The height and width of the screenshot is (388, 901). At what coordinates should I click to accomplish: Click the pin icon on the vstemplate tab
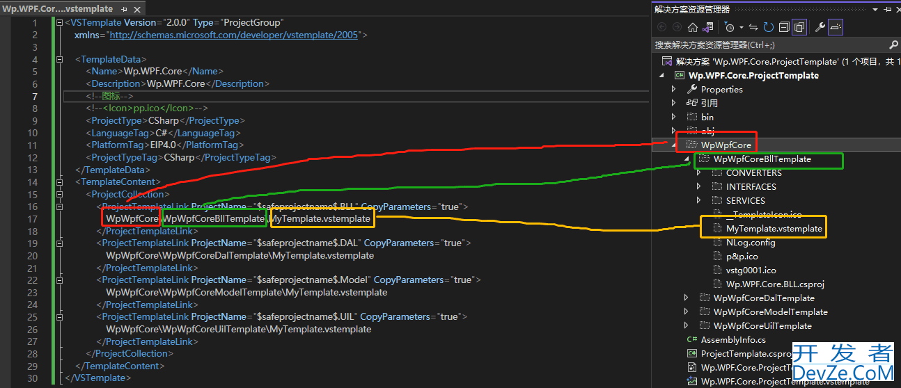coord(124,9)
